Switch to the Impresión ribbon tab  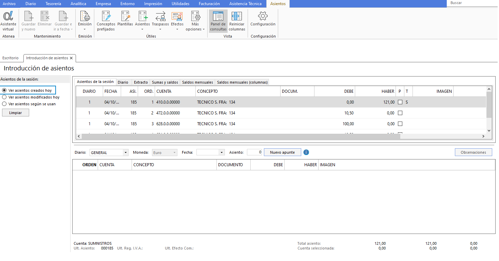[153, 4]
